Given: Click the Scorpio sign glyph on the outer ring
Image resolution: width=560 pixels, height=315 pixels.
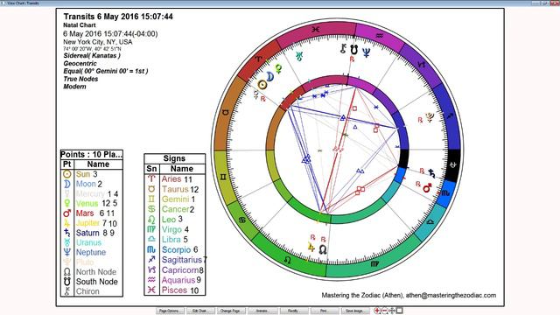Looking at the screenshot, I should [445, 192].
